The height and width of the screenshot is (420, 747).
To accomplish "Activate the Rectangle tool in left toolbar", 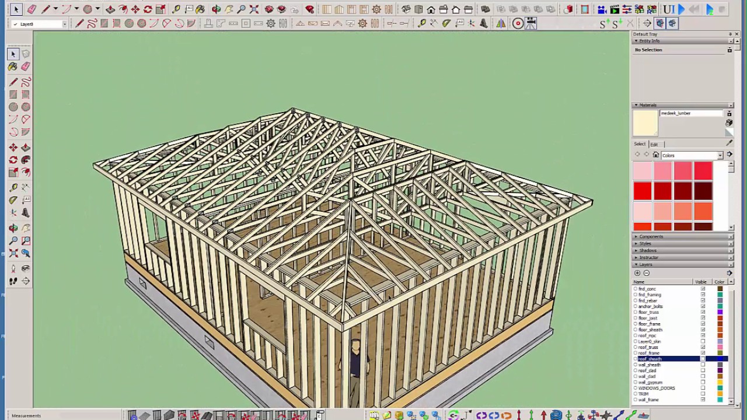I will [13, 94].
